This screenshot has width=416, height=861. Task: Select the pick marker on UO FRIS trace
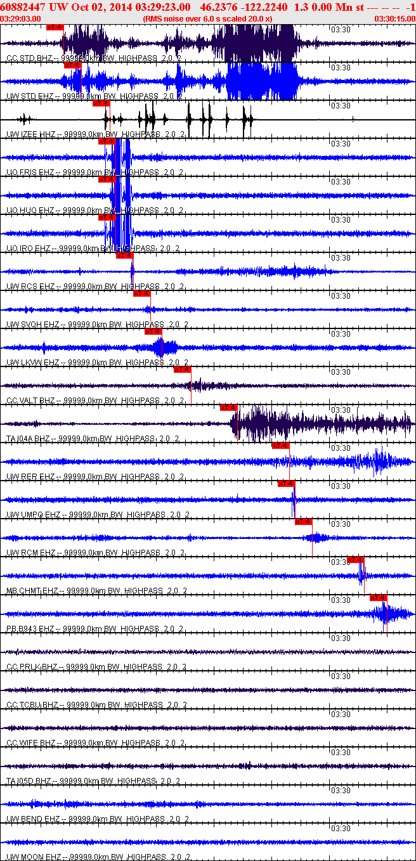(107, 141)
